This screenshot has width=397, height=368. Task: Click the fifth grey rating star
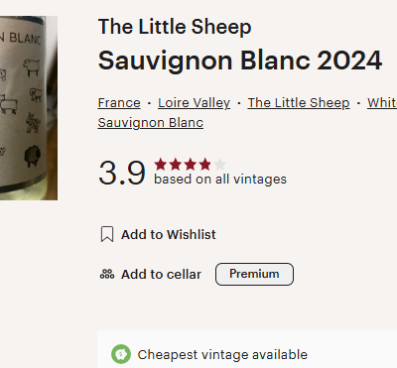click(x=220, y=164)
